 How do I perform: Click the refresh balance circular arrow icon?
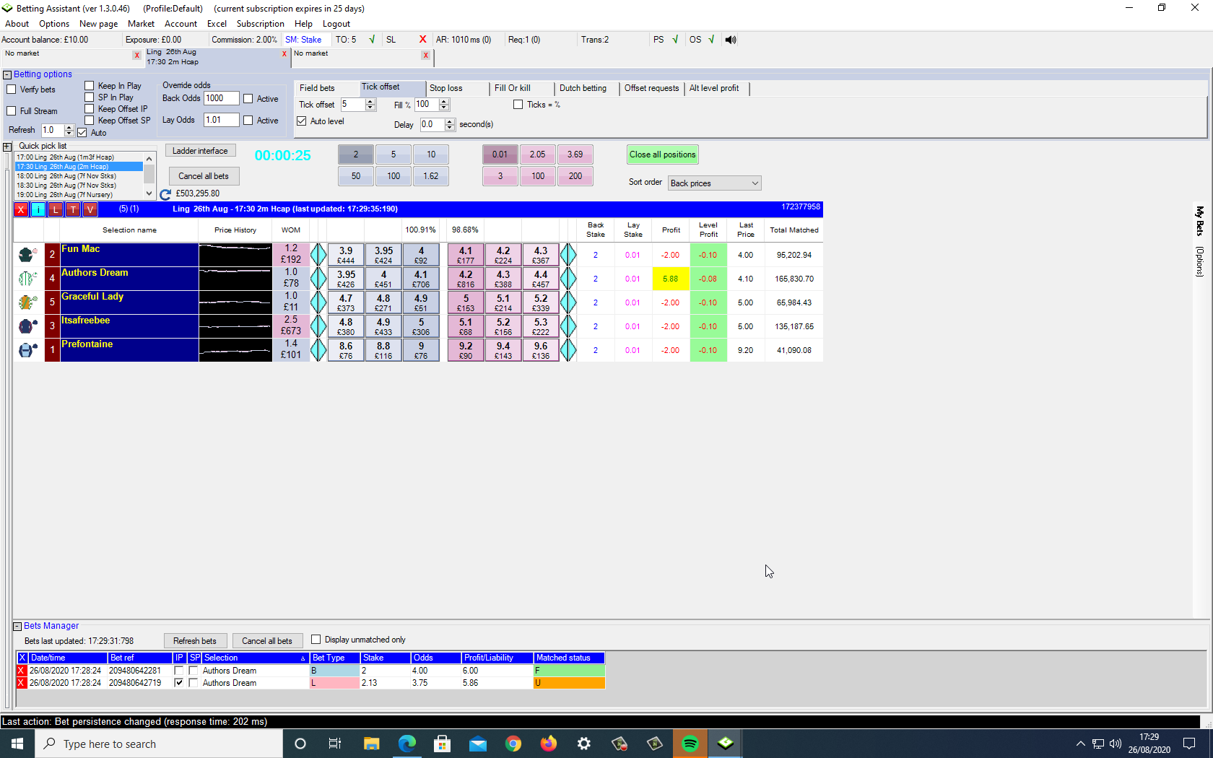point(165,194)
